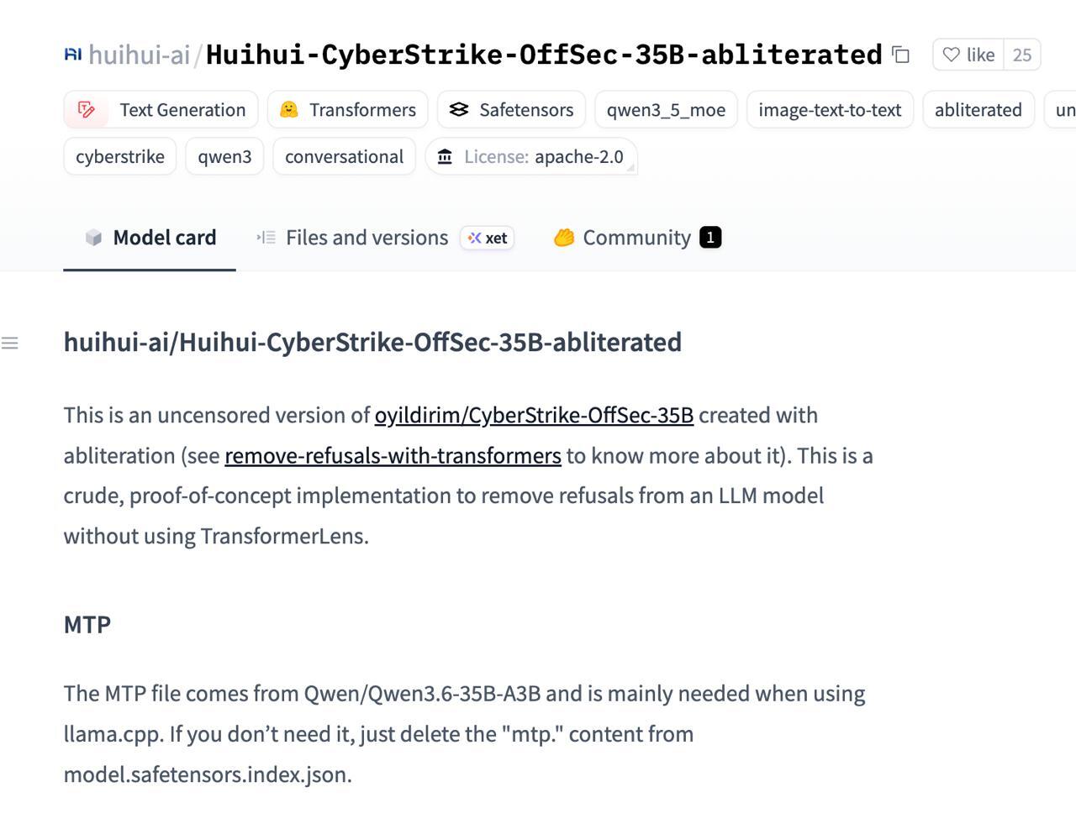Click the MTP section heading

tap(87, 624)
